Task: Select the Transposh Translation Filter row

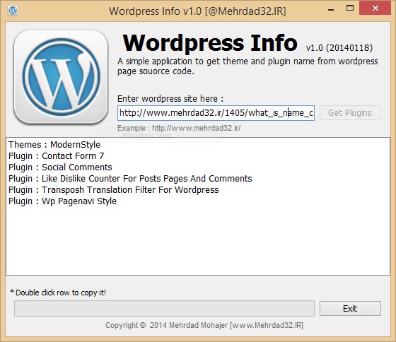Action: 198,190
